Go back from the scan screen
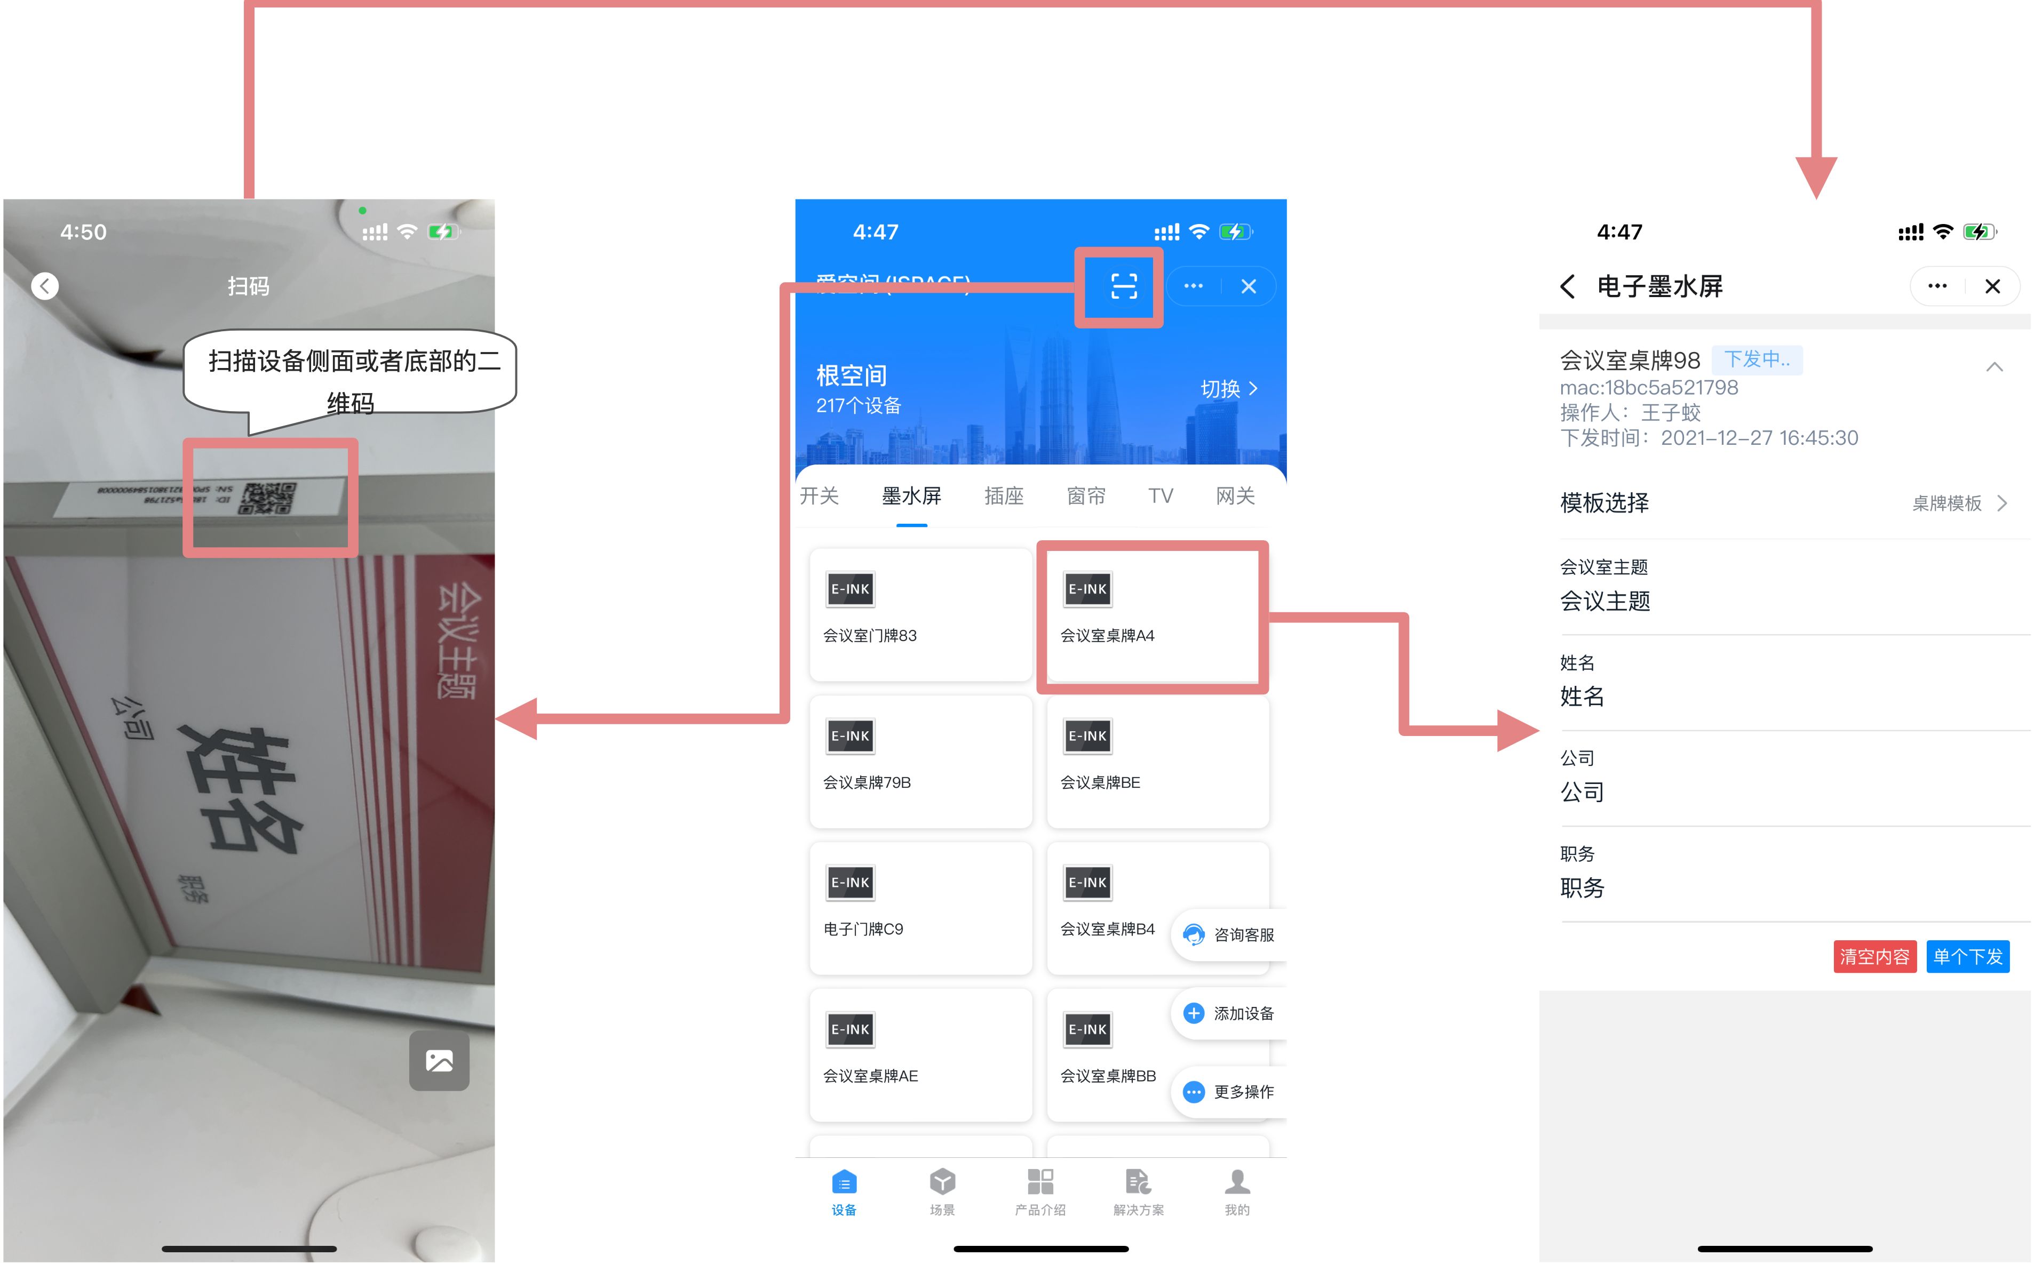2034x1264 pixels. [45, 286]
